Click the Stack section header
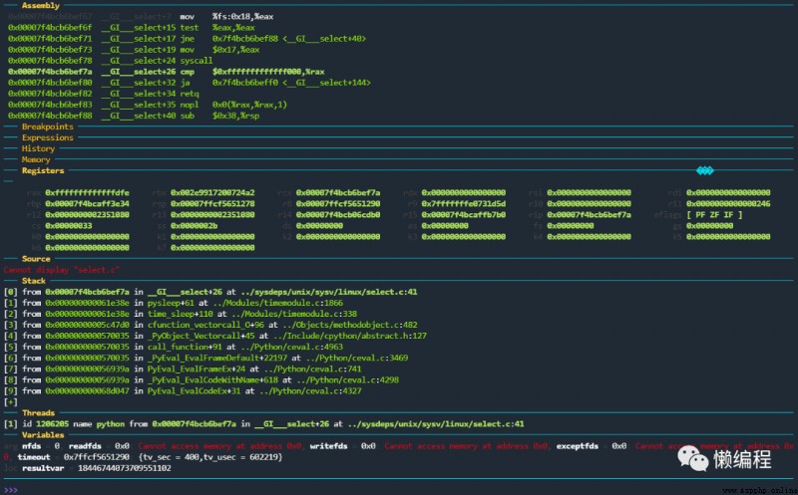Screen dimensions: 798x495 coord(34,281)
